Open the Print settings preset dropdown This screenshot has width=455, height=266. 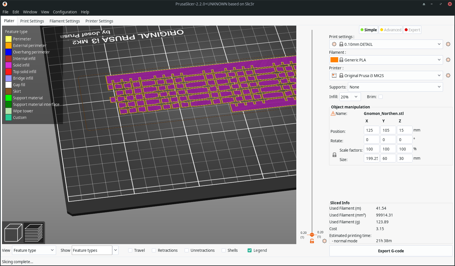pos(386,44)
